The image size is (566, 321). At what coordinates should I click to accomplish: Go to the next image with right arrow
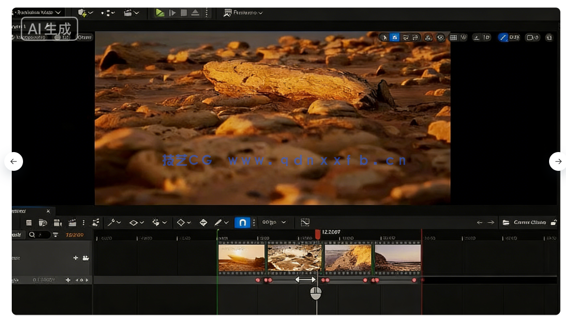click(x=558, y=161)
